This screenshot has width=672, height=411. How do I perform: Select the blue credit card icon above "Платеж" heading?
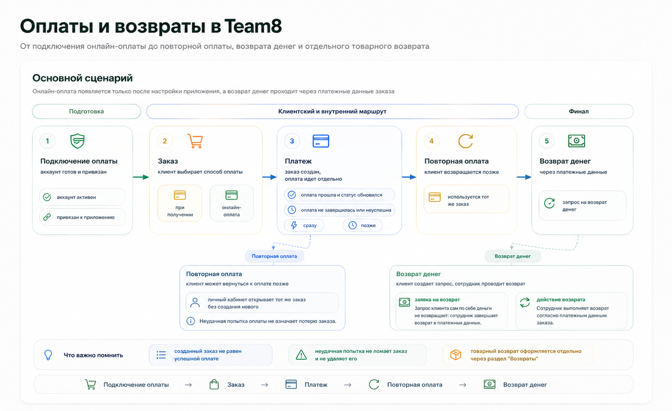[321, 141]
